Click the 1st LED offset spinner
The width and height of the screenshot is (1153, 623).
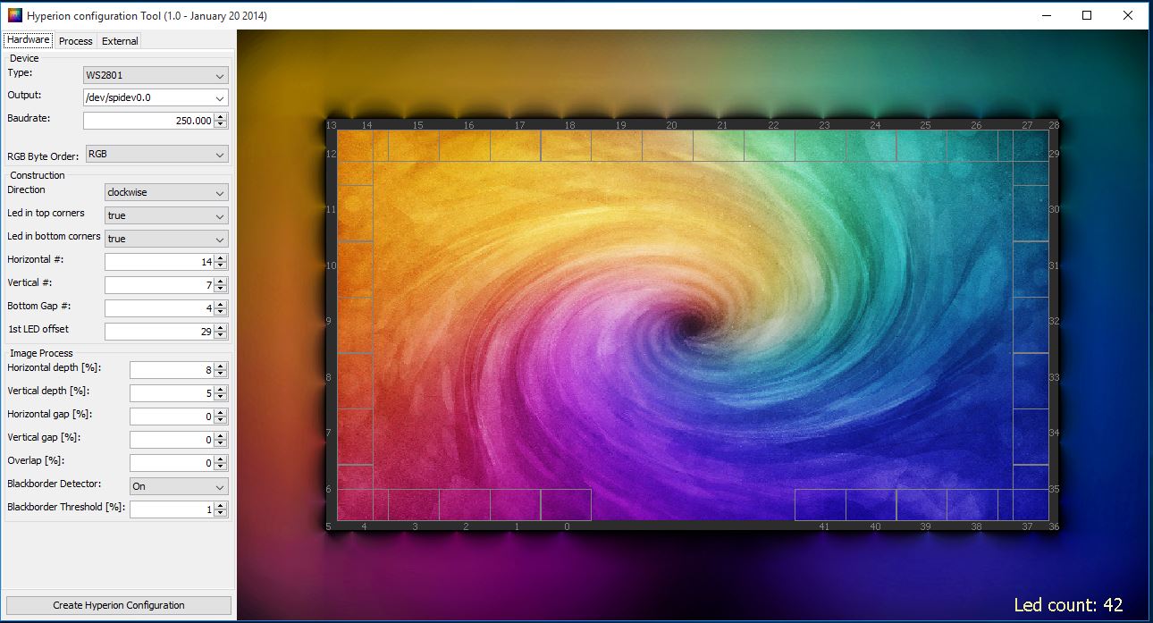159,332
